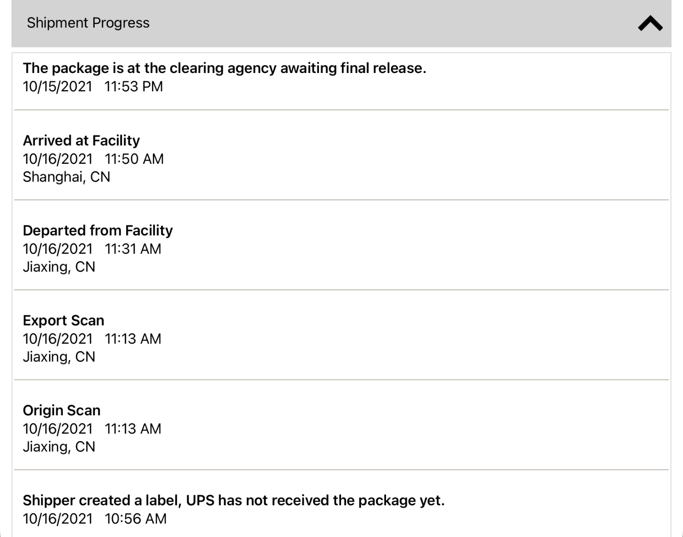
Task: Click Jiaxing, CN under Export Scan
Action: pos(59,357)
